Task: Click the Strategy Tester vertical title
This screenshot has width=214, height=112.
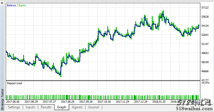Action: [2, 99]
